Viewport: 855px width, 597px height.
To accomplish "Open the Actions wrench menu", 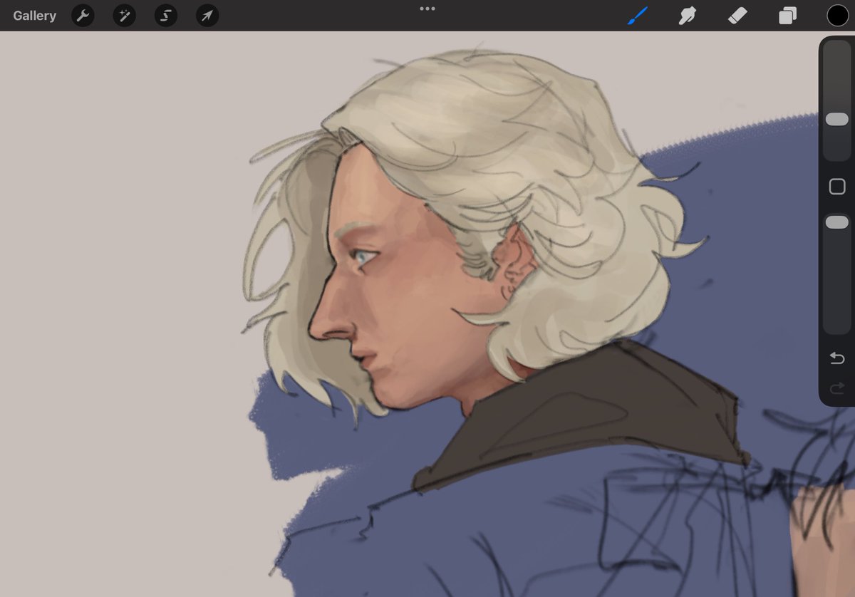I will (83, 16).
